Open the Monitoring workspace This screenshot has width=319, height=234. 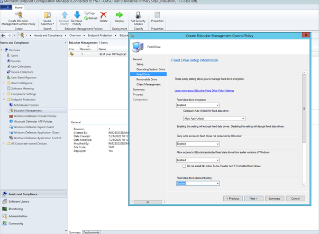coord(15,209)
